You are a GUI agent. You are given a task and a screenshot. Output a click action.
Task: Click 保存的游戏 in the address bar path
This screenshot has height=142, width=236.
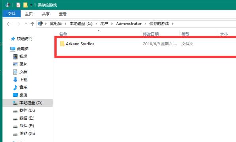(159, 24)
